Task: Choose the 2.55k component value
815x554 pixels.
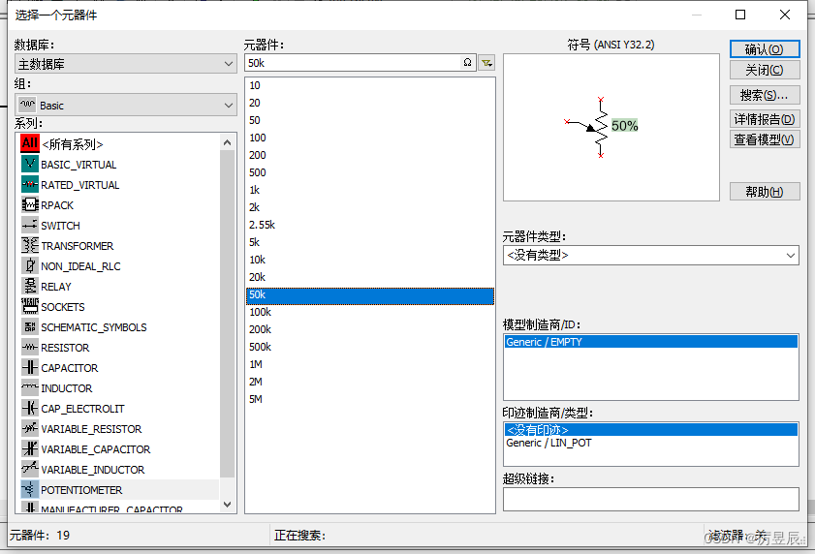Action: pyautogui.click(x=263, y=225)
